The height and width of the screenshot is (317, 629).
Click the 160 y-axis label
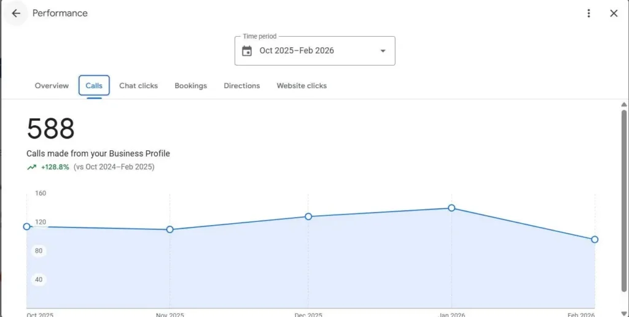(x=41, y=193)
